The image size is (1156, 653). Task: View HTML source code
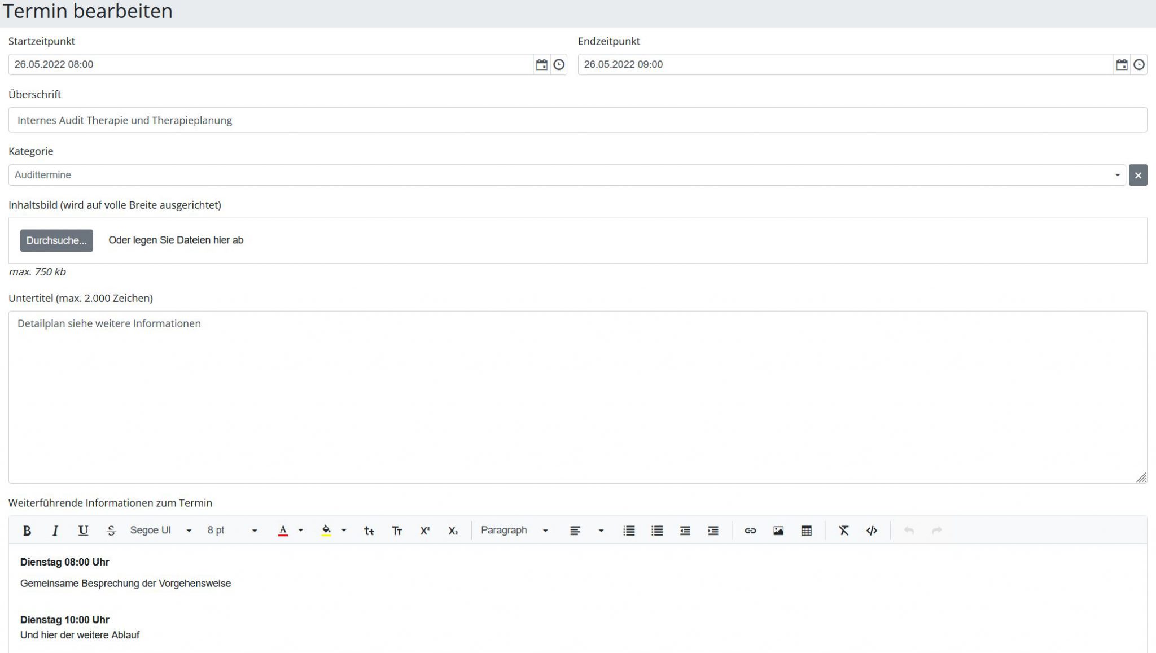click(x=872, y=531)
